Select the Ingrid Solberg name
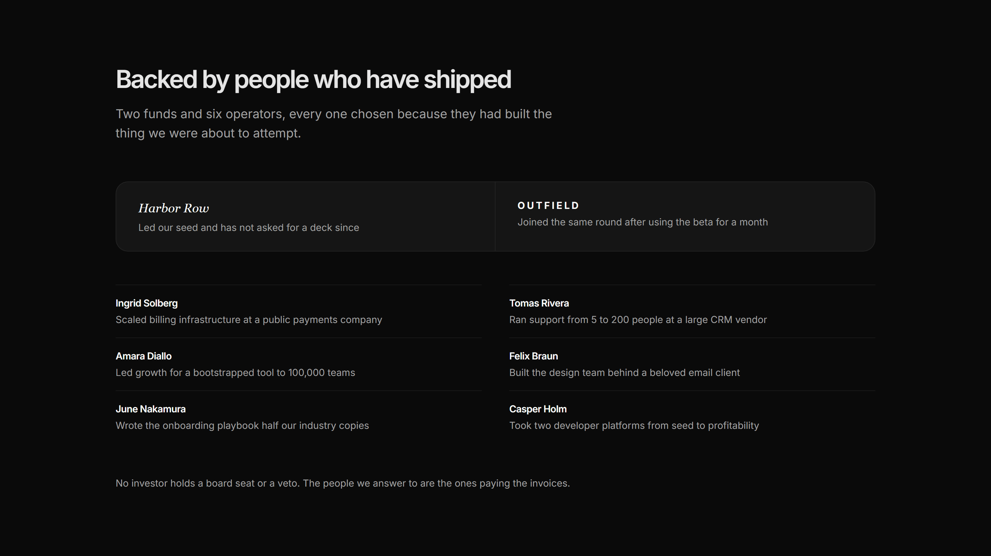Viewport: 991px width, 556px height. click(147, 303)
